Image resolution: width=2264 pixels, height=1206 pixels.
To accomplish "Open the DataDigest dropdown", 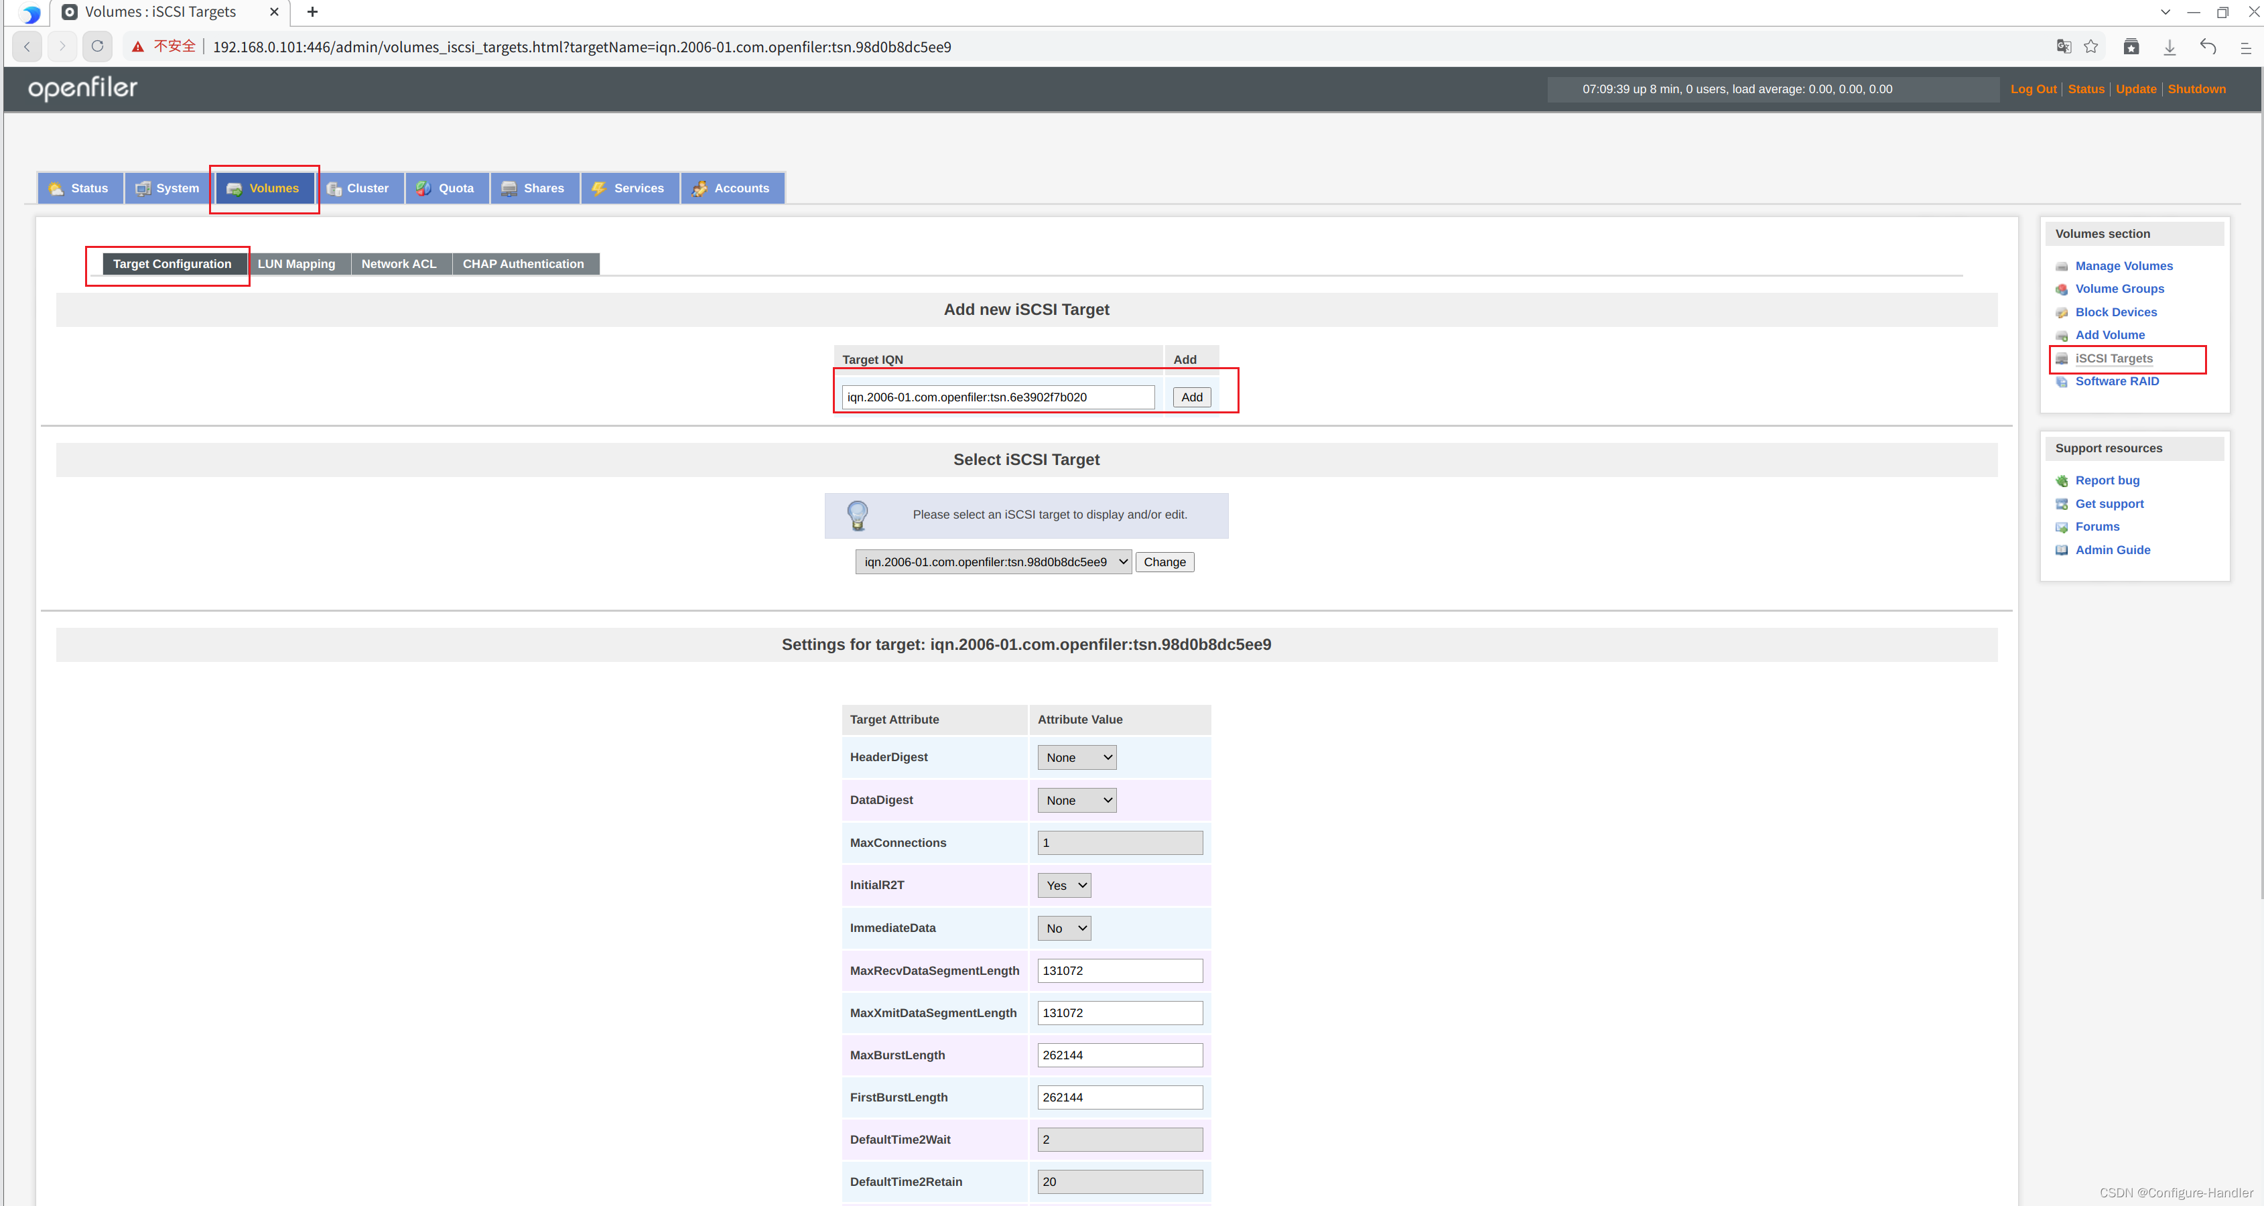I will tap(1077, 800).
